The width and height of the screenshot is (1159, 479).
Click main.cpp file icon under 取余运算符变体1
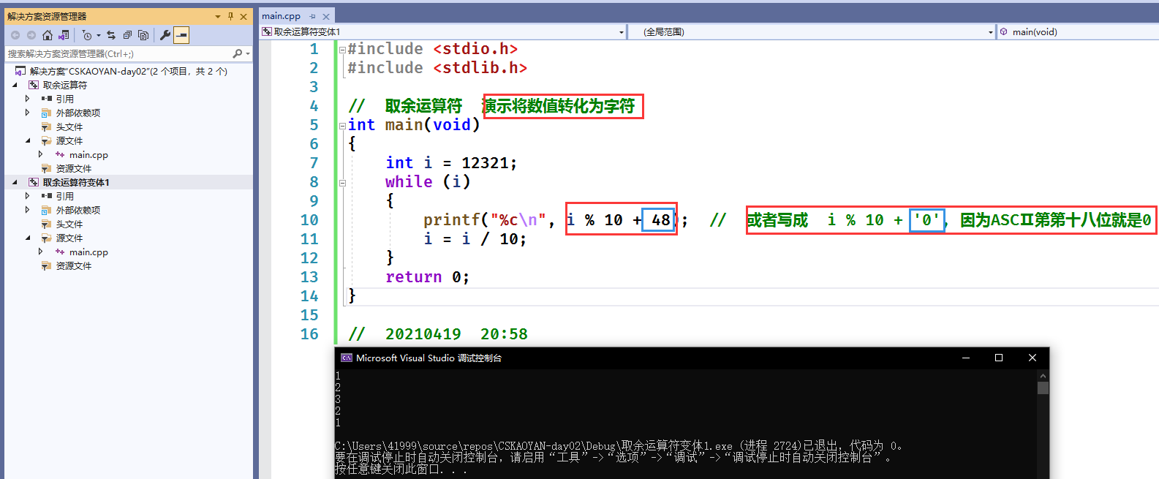tap(60, 252)
